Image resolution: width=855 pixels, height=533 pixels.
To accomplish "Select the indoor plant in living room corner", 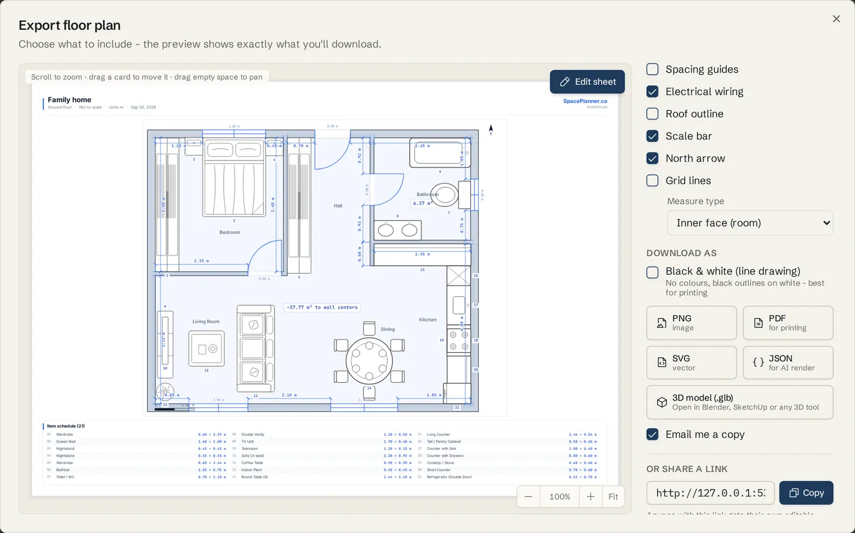I will [x=165, y=392].
